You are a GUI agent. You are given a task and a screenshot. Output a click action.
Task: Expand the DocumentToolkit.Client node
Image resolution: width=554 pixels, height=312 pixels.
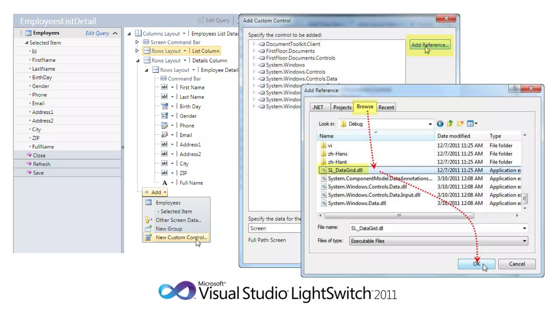254,44
